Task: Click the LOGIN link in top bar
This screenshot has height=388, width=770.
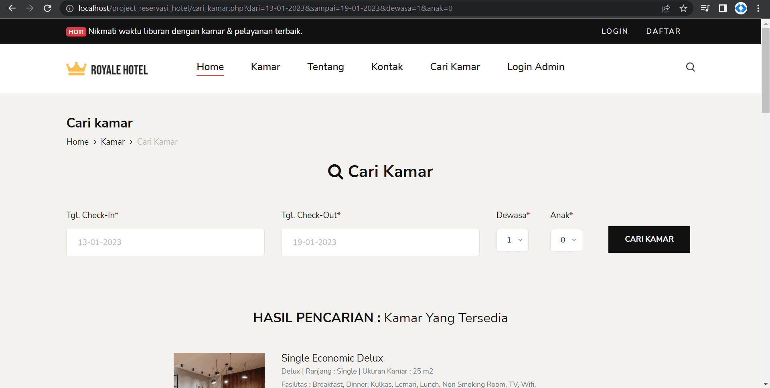Action: 614,31
